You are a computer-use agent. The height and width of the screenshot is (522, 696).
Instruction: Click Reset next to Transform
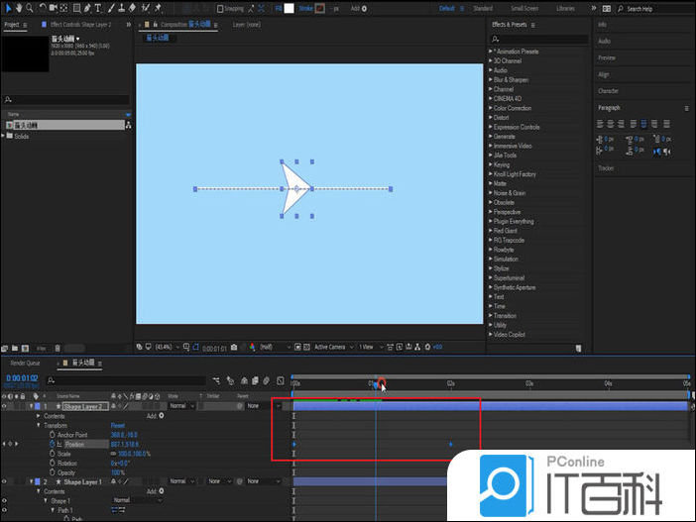[118, 425]
